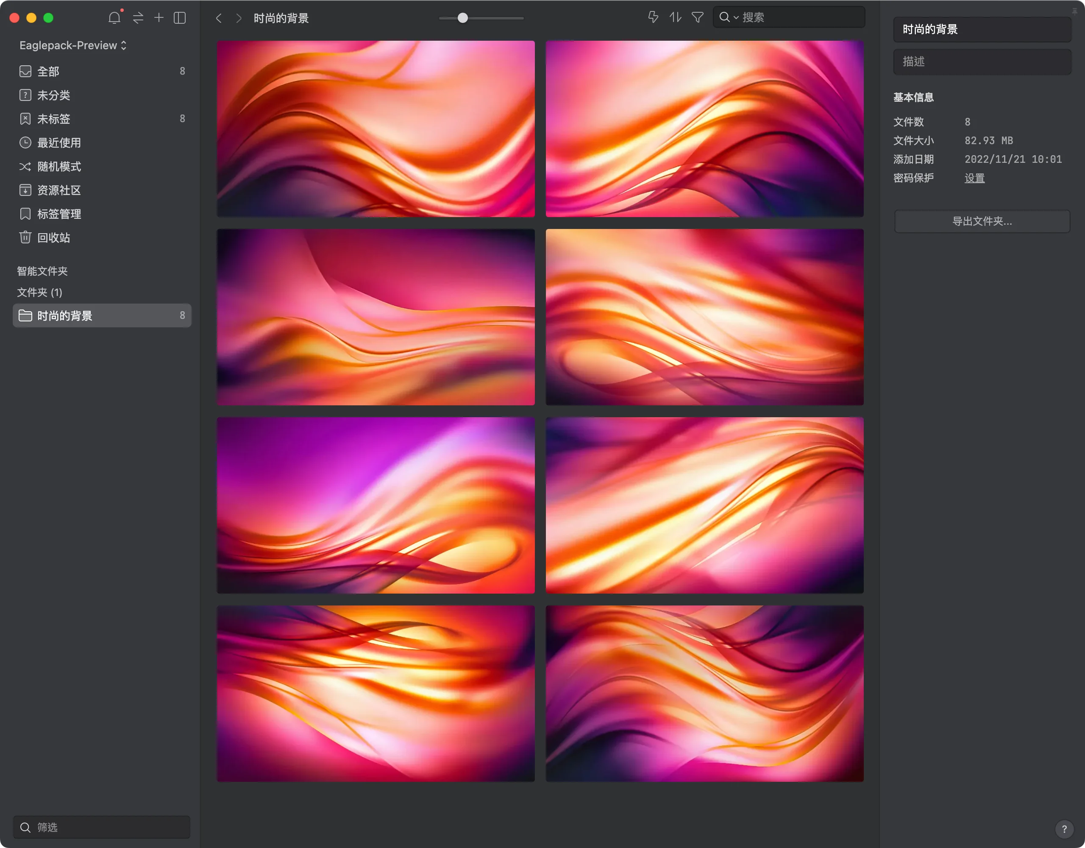1085x848 pixels.
Task: Select the left thumbnail in the third row
Action: pos(376,505)
